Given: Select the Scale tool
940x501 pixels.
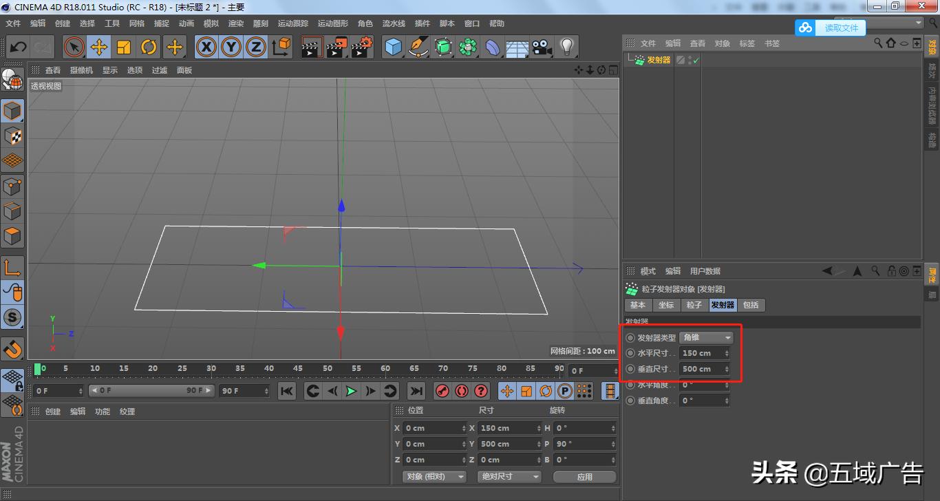Looking at the screenshot, I should (125, 47).
